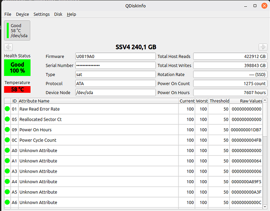Click the Firmware field U0819A0
270x211 pixels.
pos(116,56)
